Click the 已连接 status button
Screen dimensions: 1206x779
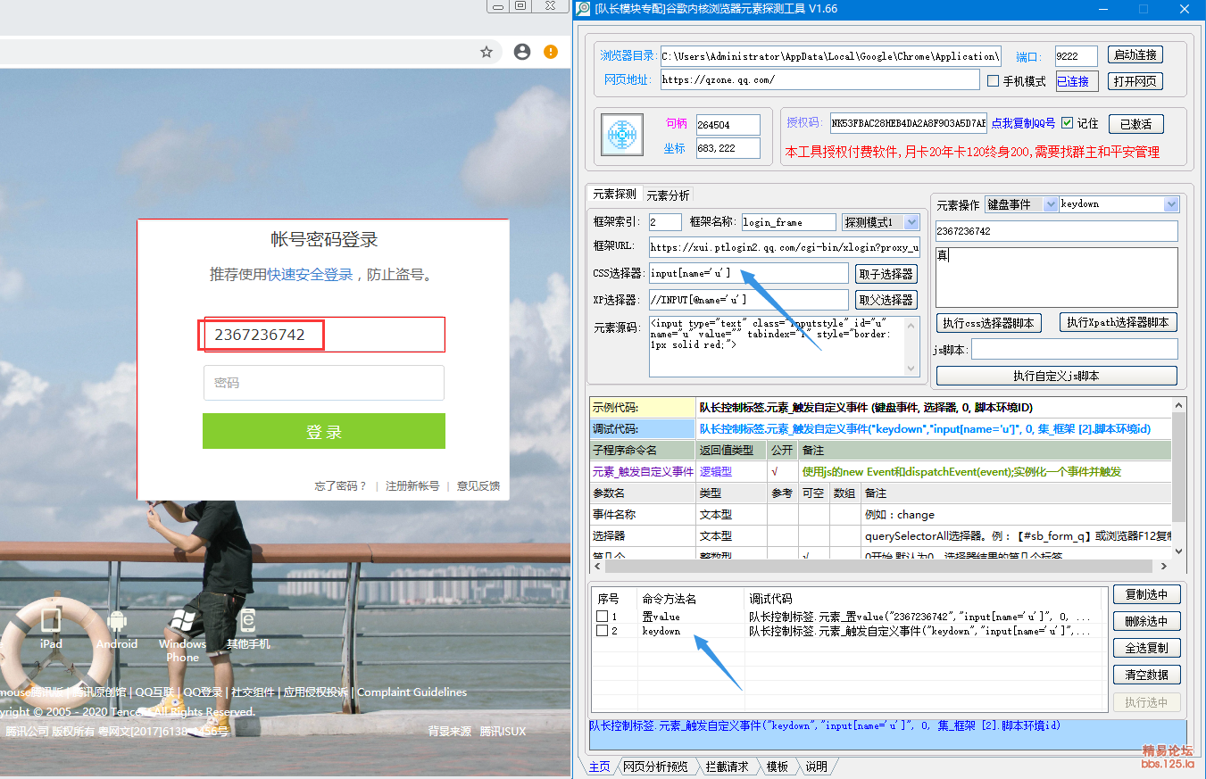point(1077,81)
